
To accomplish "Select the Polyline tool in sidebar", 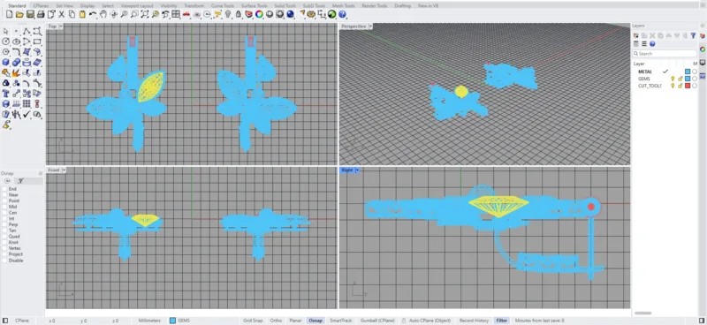I will 27,31.
